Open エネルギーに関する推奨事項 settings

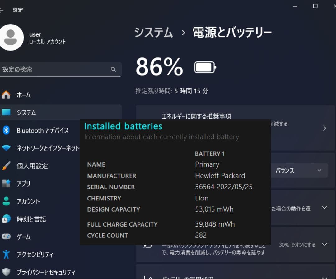pyautogui.click(x=324, y=128)
